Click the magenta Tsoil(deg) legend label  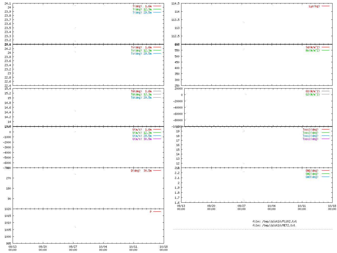point(310,139)
